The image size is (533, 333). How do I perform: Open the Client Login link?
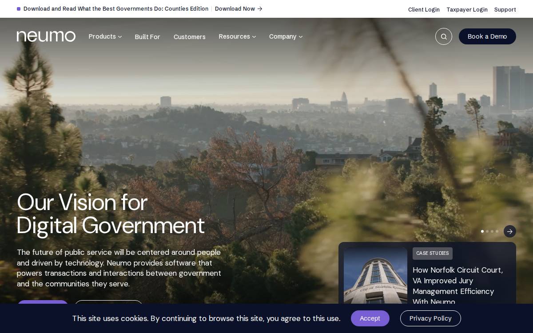point(424,9)
